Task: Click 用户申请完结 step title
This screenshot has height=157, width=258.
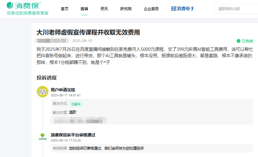Action: pos(63,90)
